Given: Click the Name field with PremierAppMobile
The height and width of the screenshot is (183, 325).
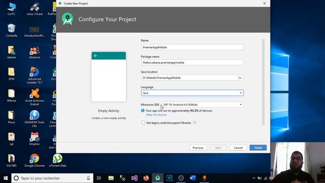Looking at the screenshot, I should click(192, 47).
